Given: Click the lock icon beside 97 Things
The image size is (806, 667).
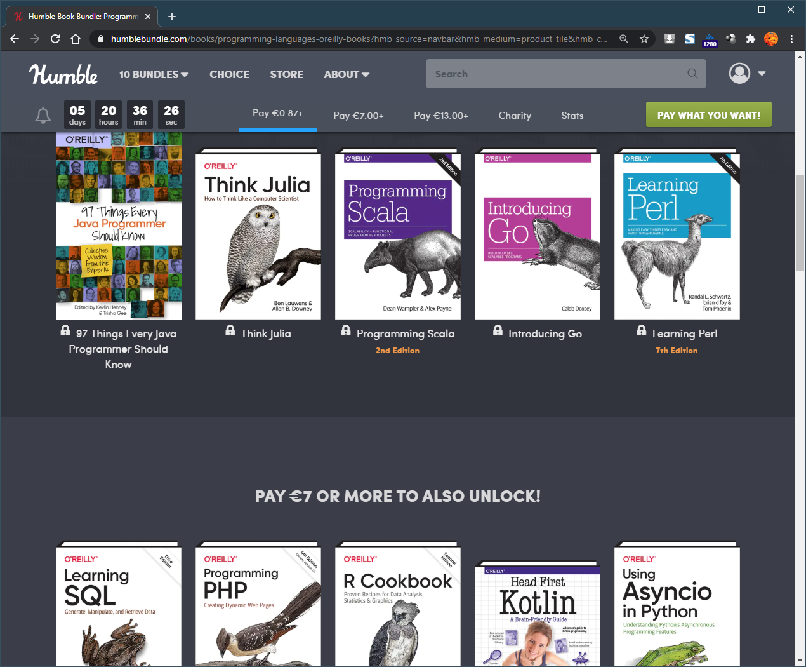Looking at the screenshot, I should 65,330.
